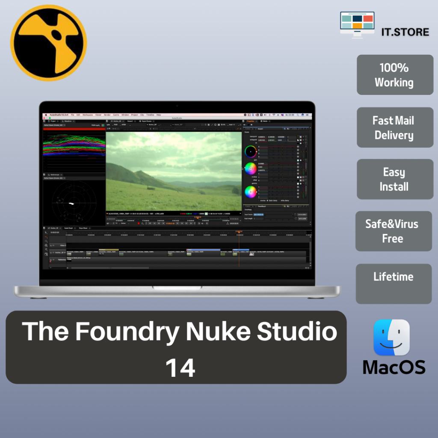Toggle the black clamp checkbox
Image resolution: width=438 pixels, height=438 pixels.
[x=267, y=200]
